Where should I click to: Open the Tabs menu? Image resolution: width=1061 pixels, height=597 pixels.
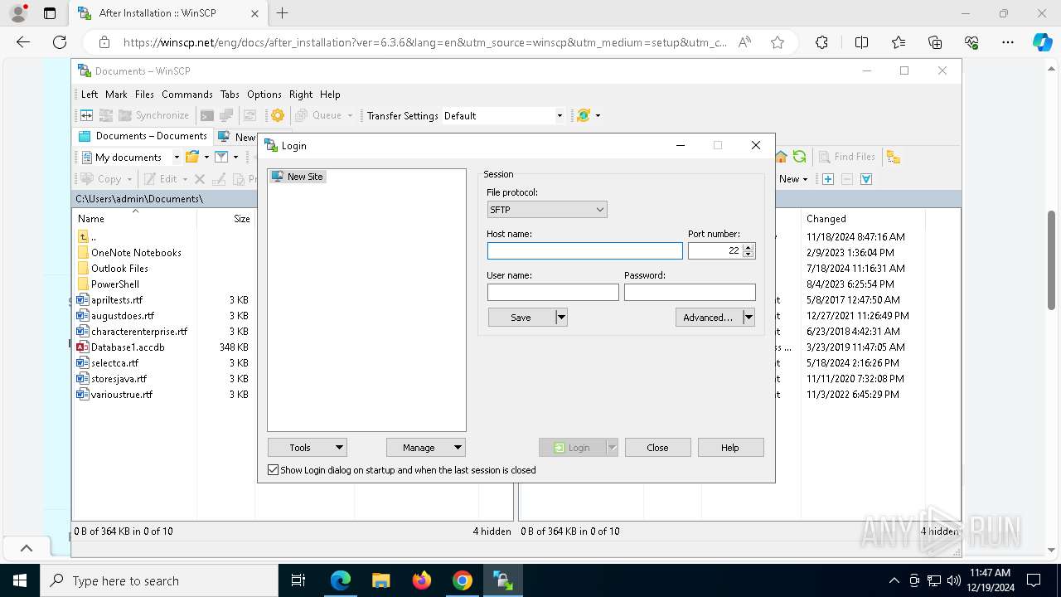[230, 95]
